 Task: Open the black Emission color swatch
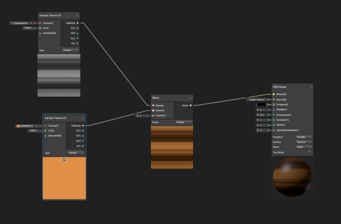coord(261,105)
